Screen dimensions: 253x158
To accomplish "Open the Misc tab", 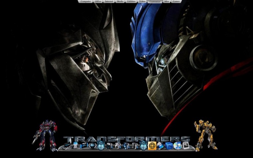I will tap(167, 1).
